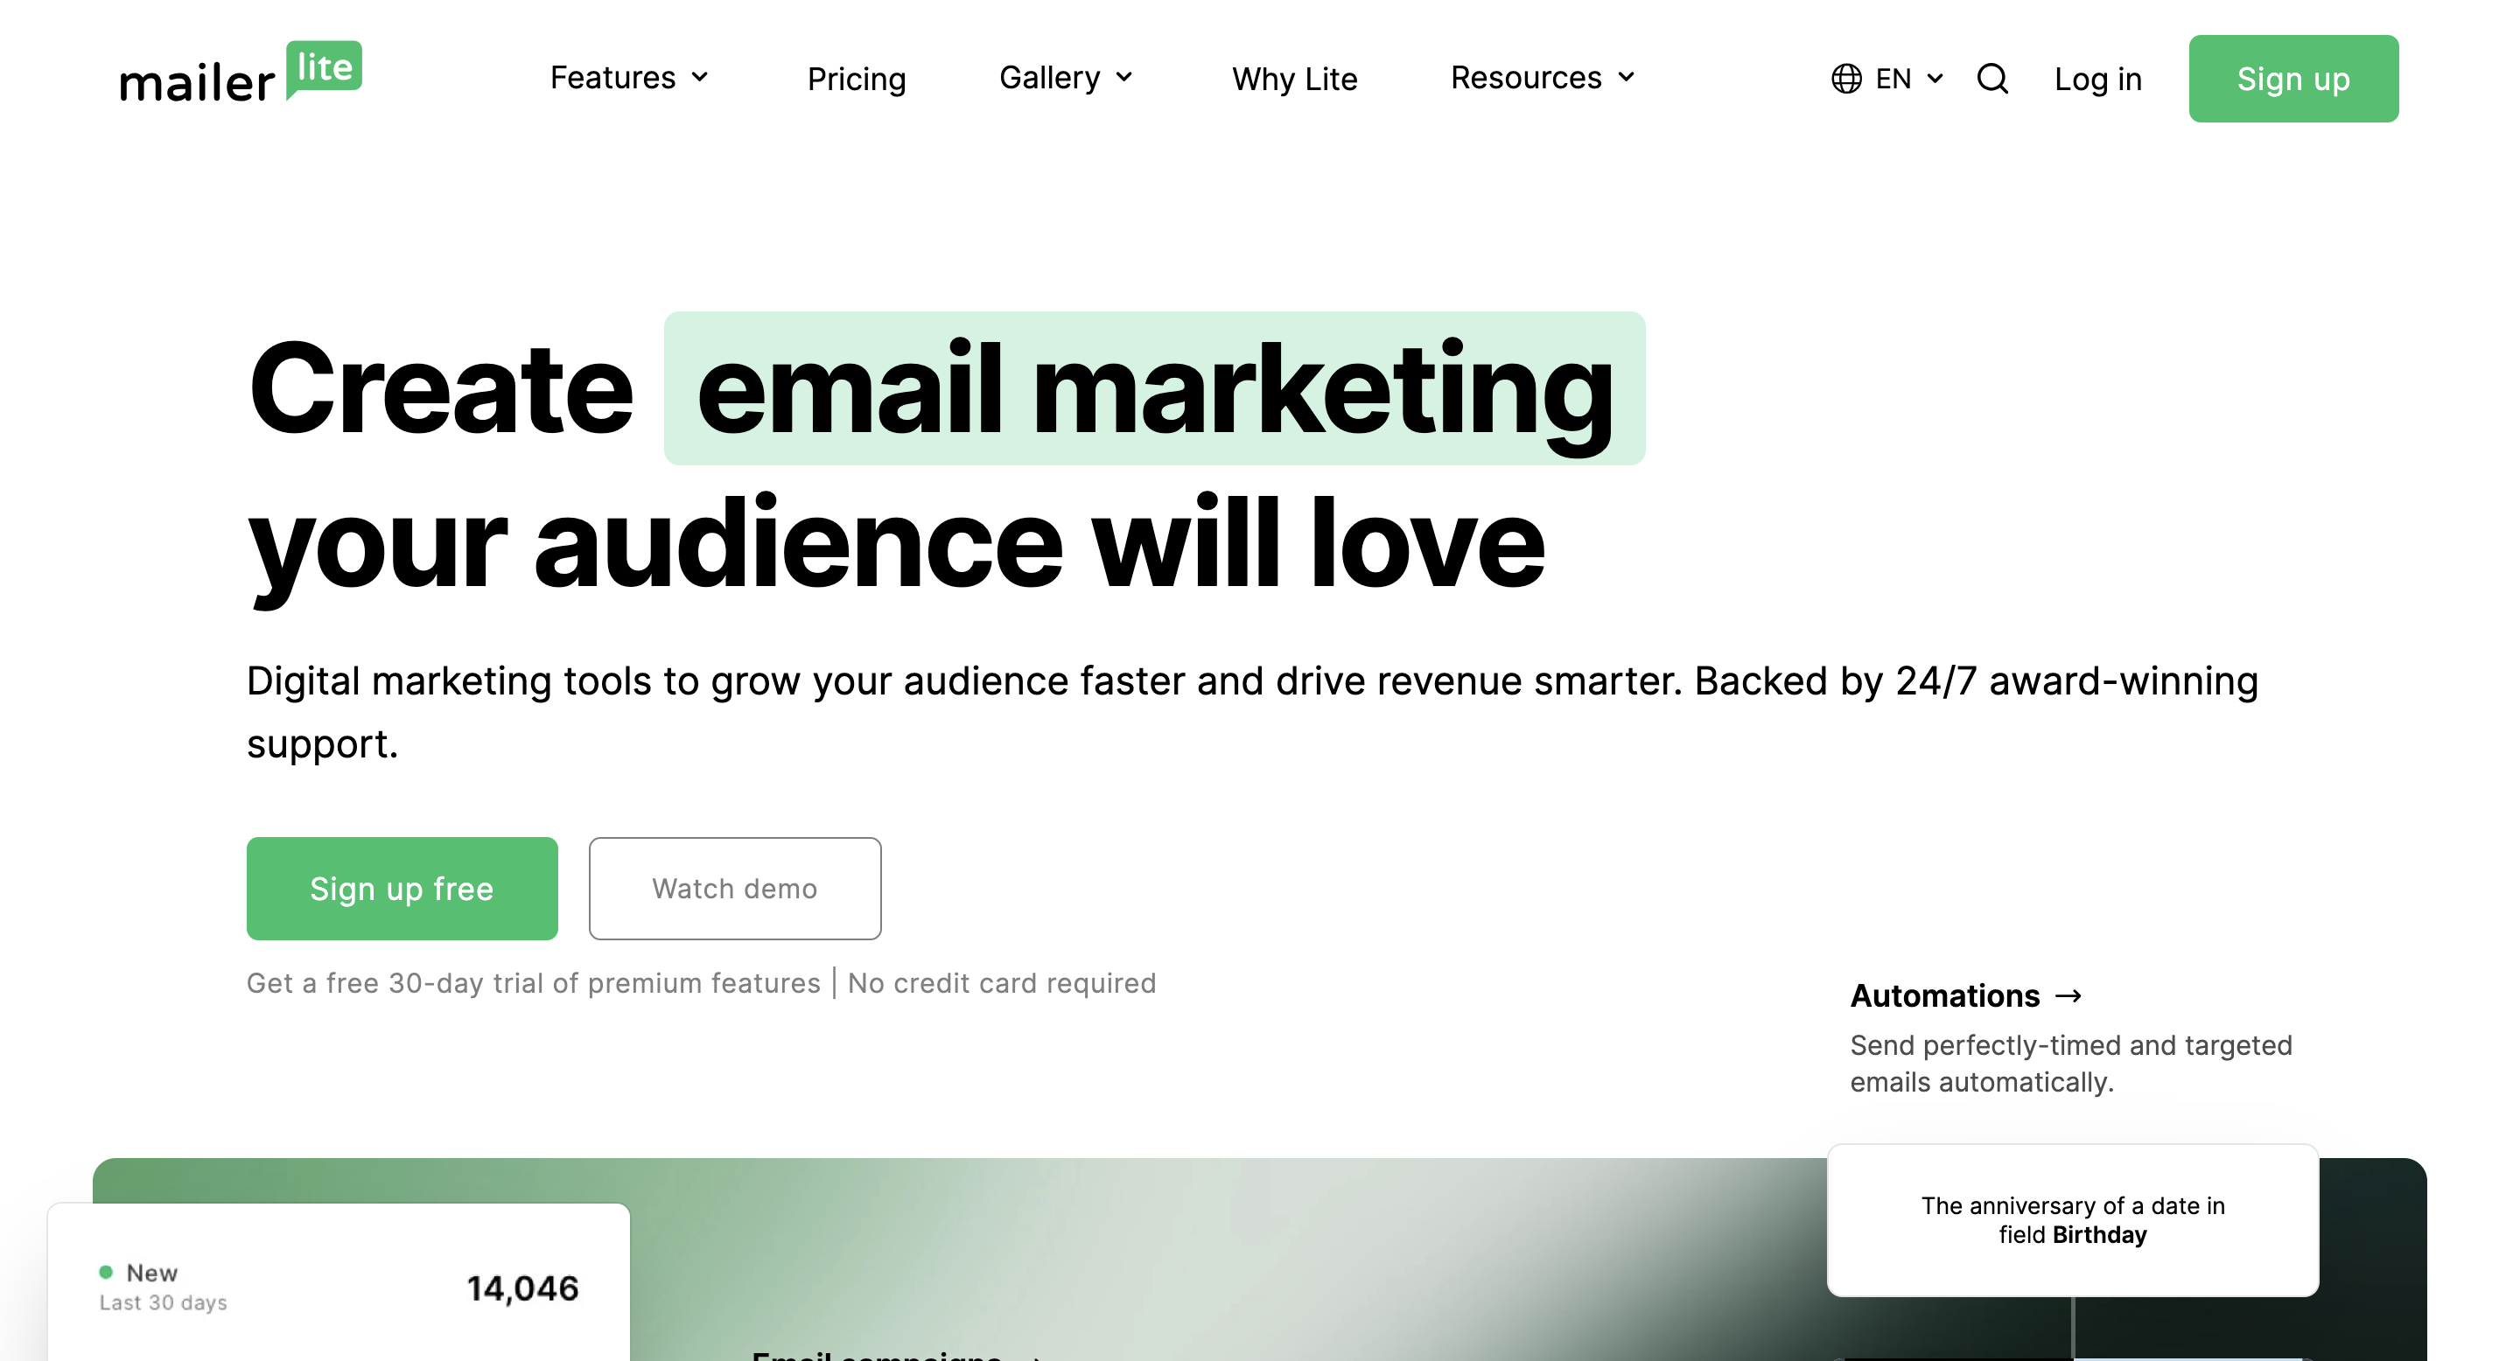Click the Watch demo button
Screen dimensions: 2520x1361
pos(735,889)
